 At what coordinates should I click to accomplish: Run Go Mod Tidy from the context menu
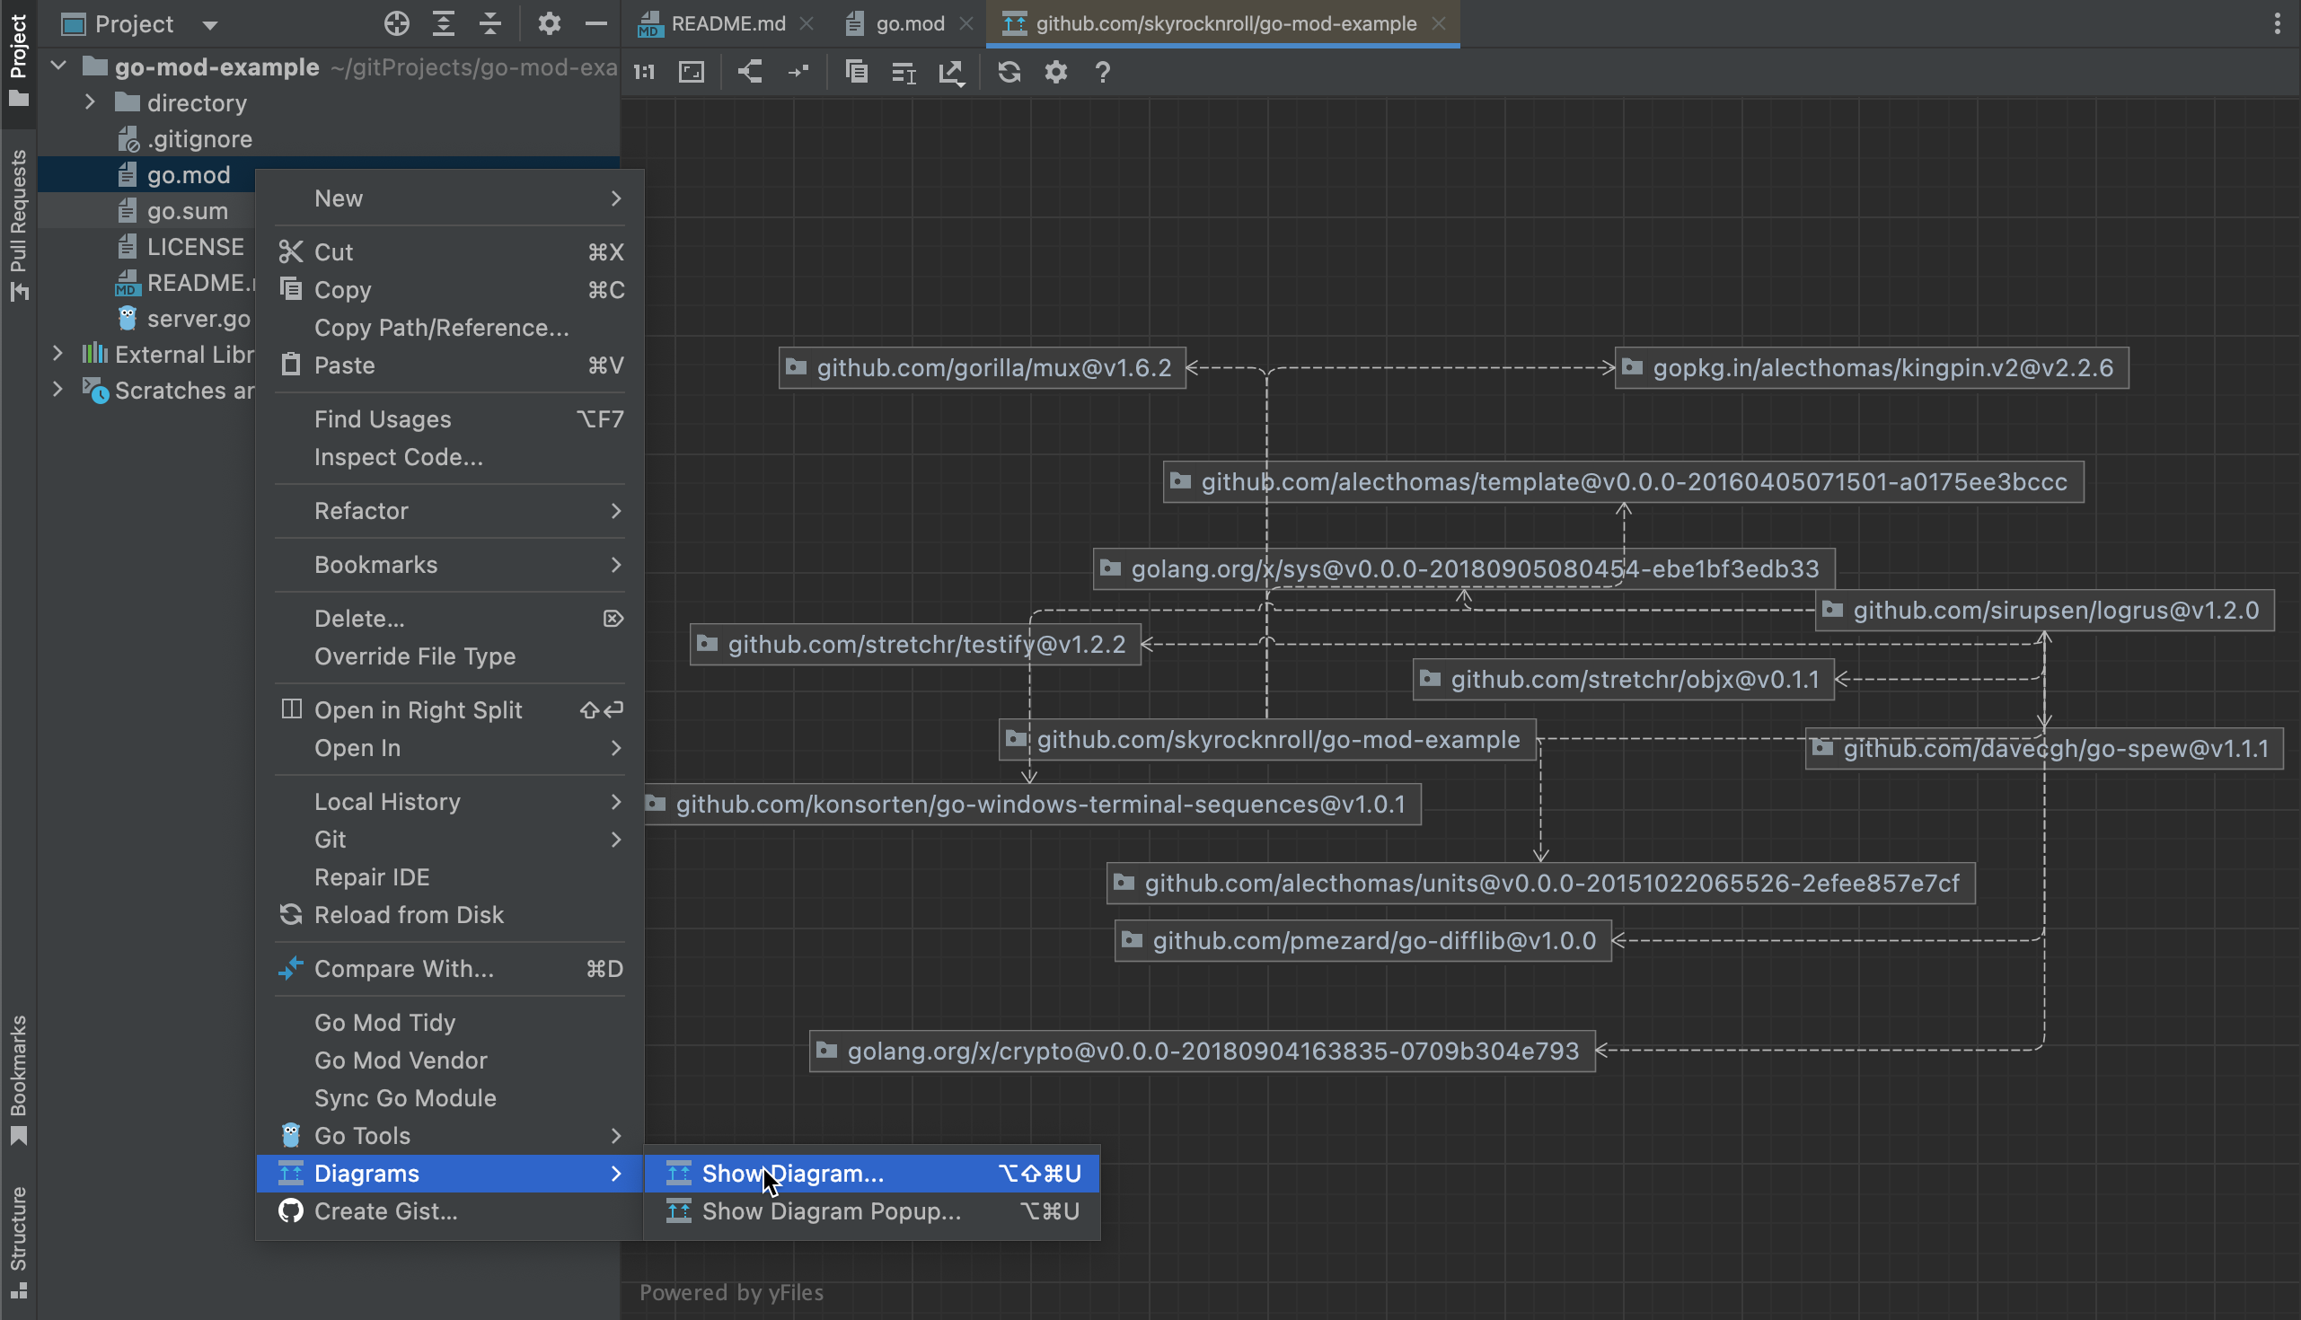click(x=383, y=1022)
